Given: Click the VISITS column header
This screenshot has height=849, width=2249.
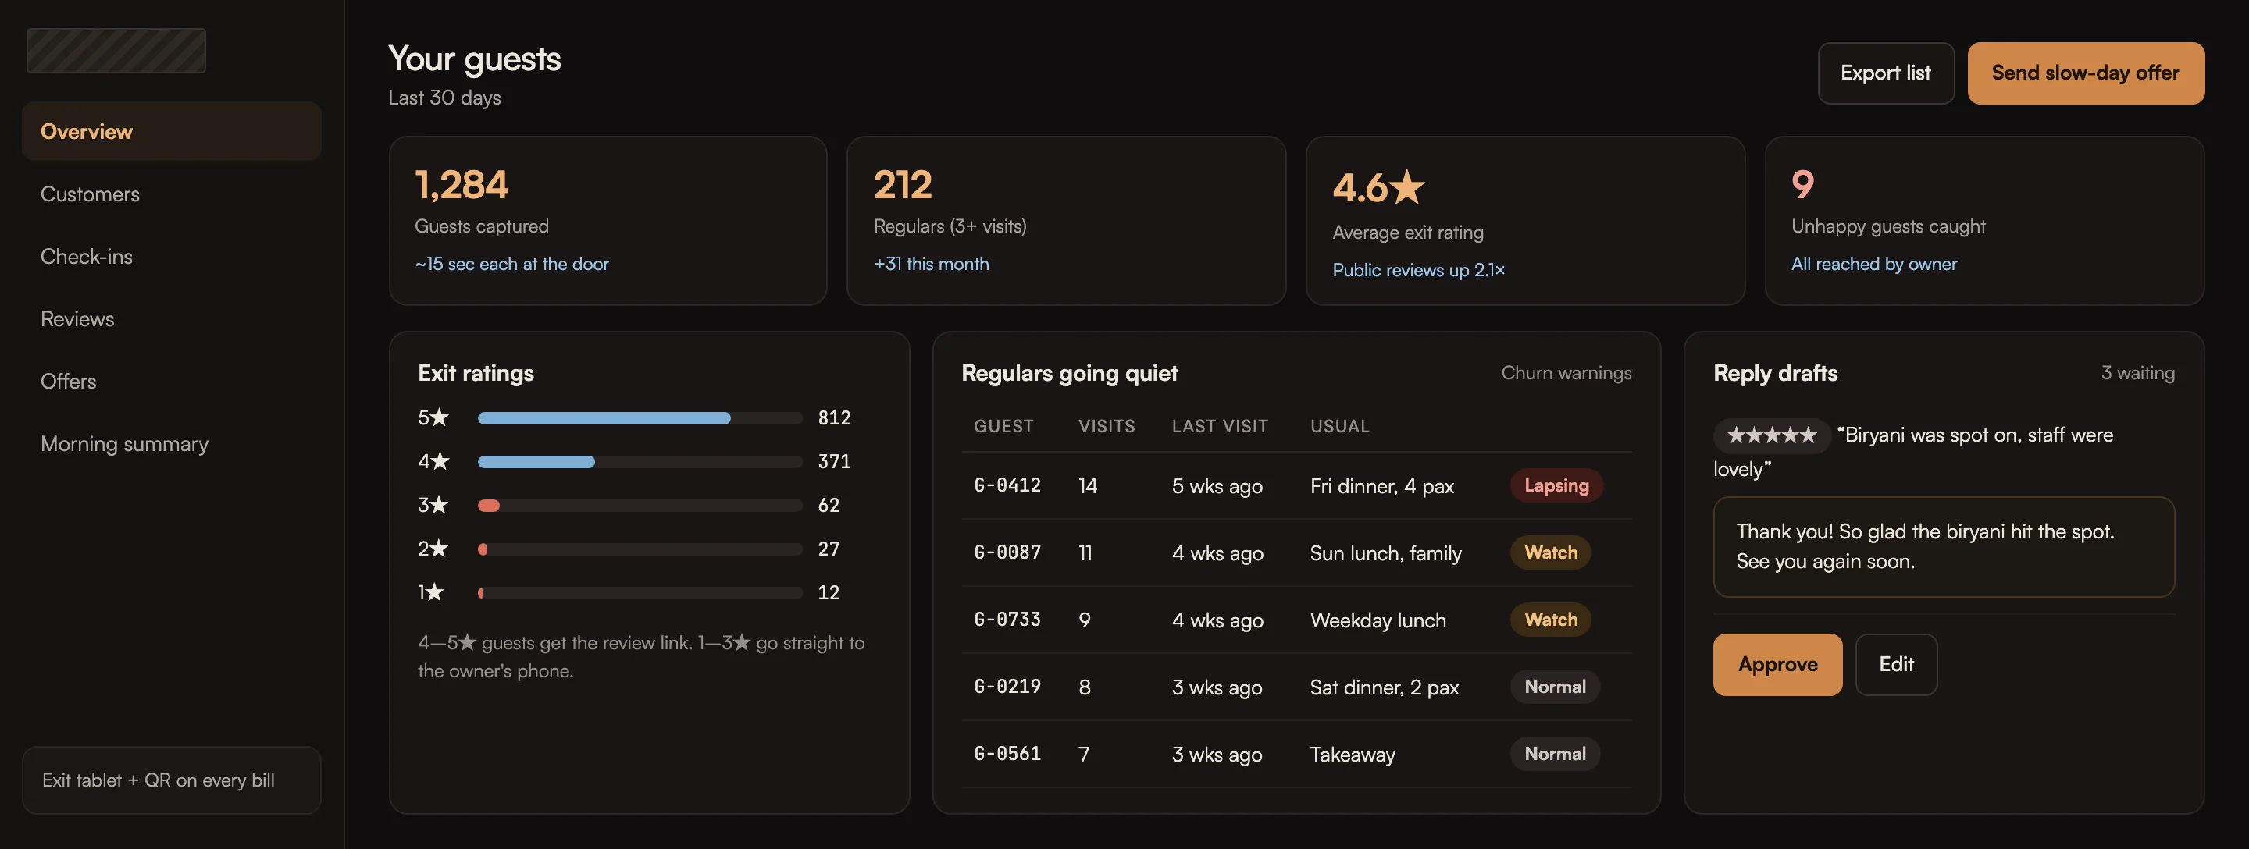Looking at the screenshot, I should point(1107,426).
